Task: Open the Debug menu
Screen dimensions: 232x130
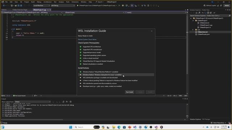Action: click(39, 2)
